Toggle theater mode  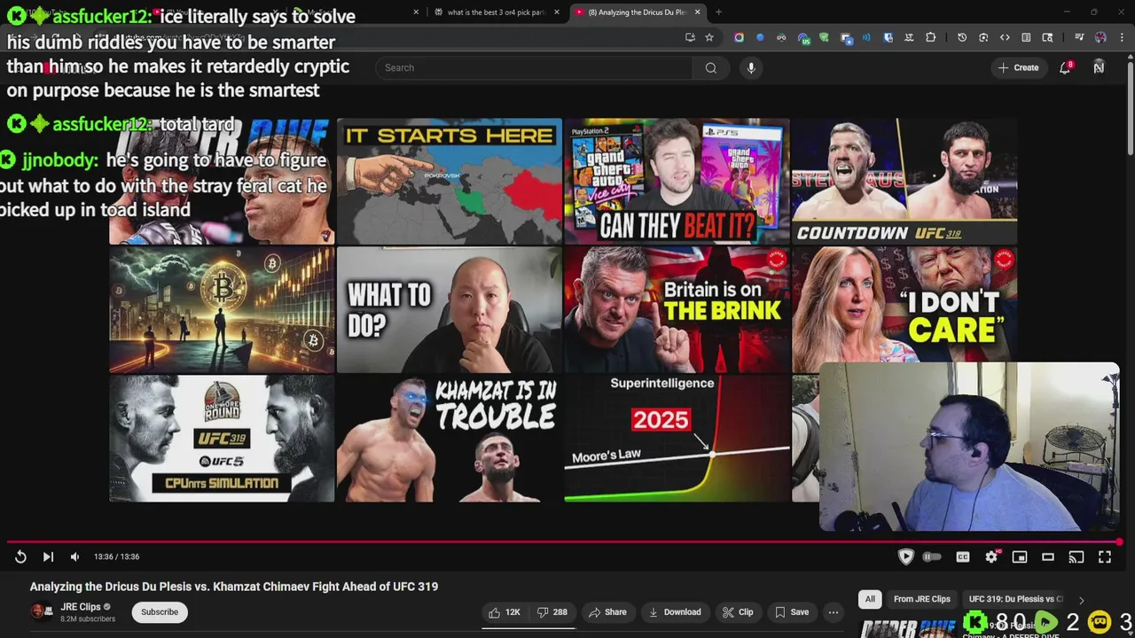click(x=1048, y=556)
